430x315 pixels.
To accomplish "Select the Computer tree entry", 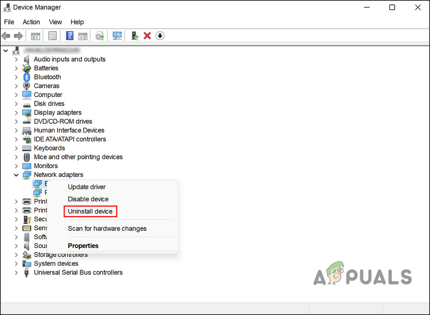I will coord(48,95).
